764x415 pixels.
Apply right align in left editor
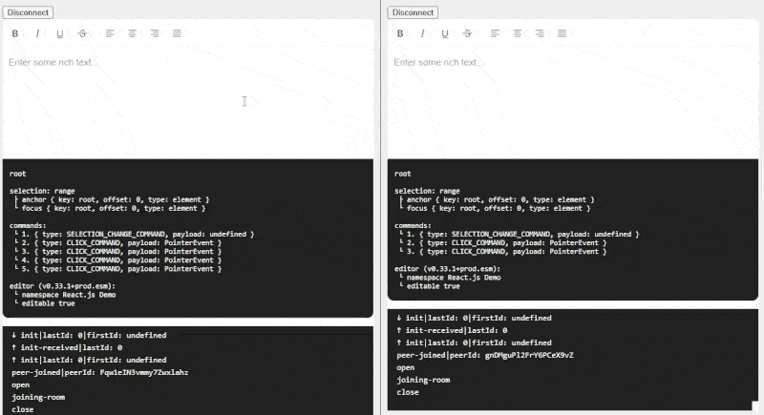point(155,33)
